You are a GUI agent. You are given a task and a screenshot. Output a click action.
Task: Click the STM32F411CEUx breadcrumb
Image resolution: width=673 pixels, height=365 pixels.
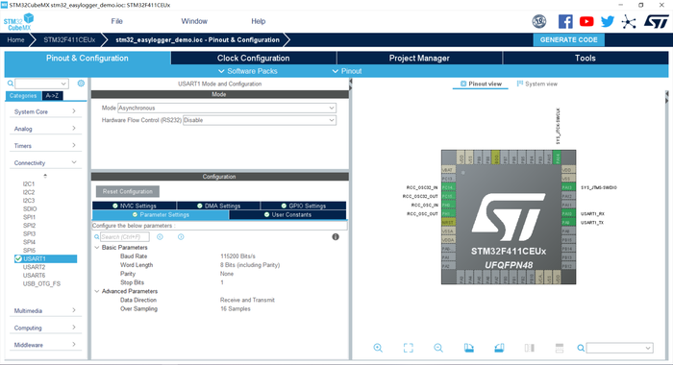(69, 40)
